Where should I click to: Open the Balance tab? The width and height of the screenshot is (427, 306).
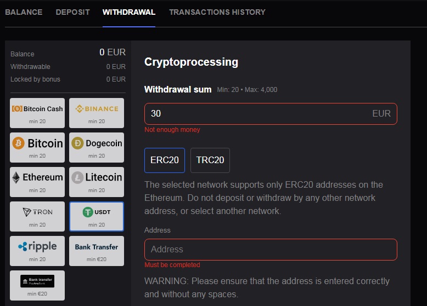[x=24, y=12]
